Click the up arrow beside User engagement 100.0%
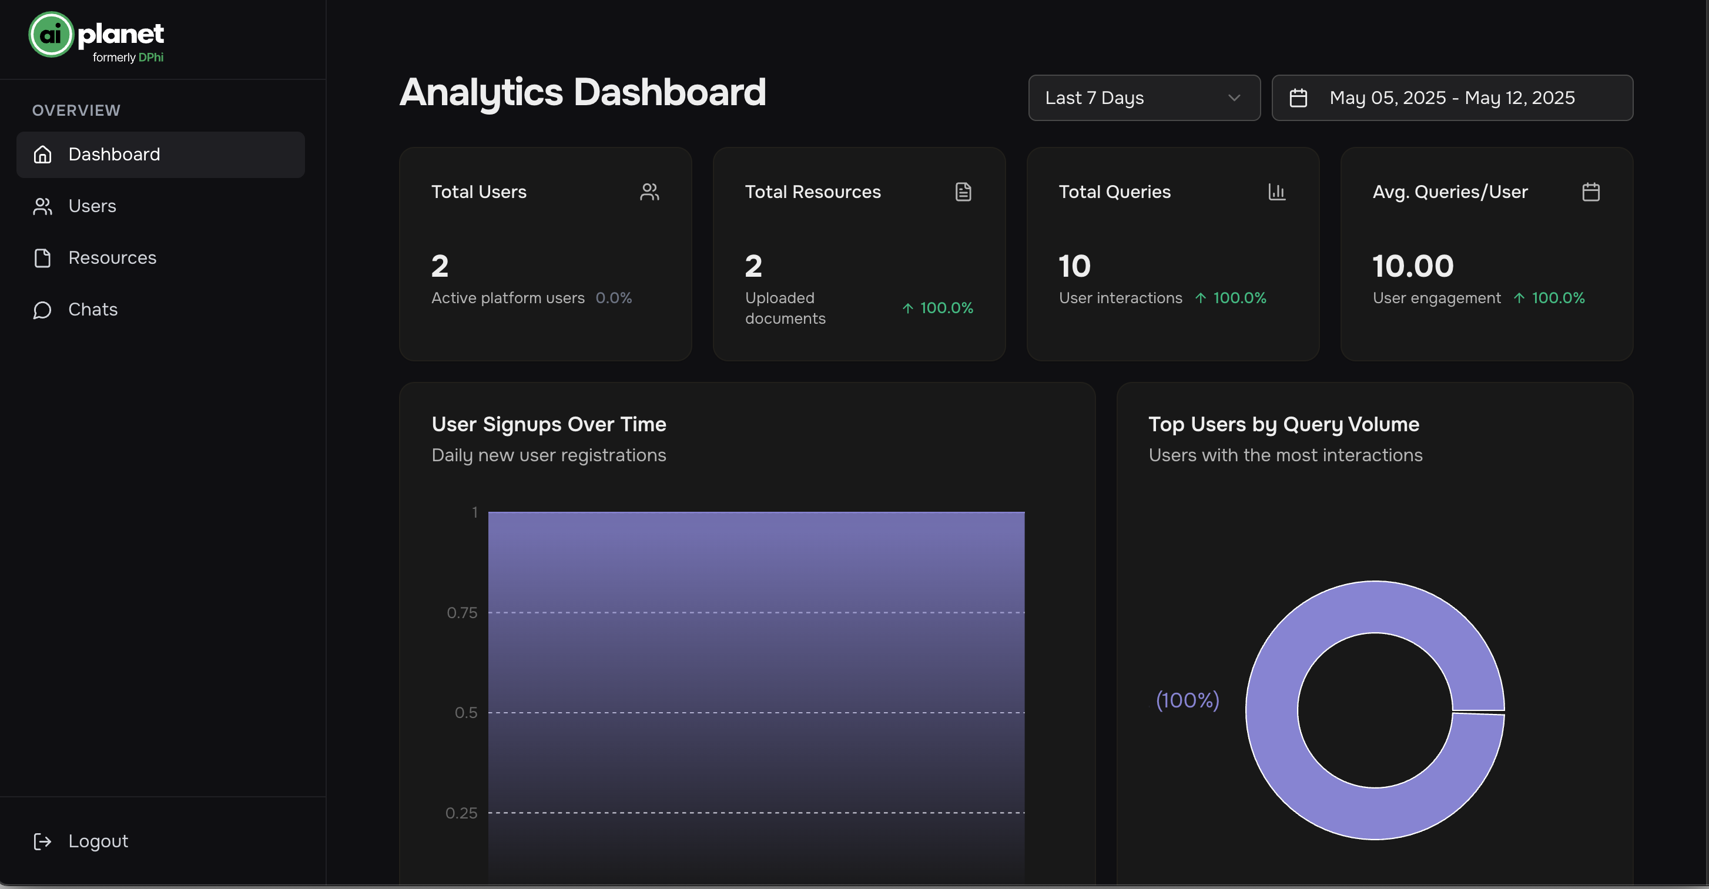Viewport: 1709px width, 889px height. pos(1519,298)
